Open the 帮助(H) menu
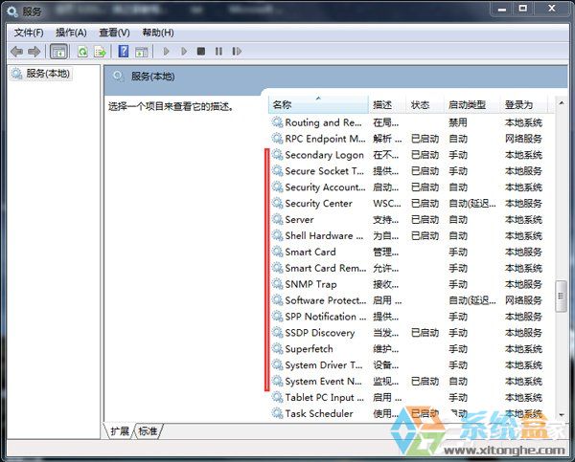 pyautogui.click(x=158, y=33)
